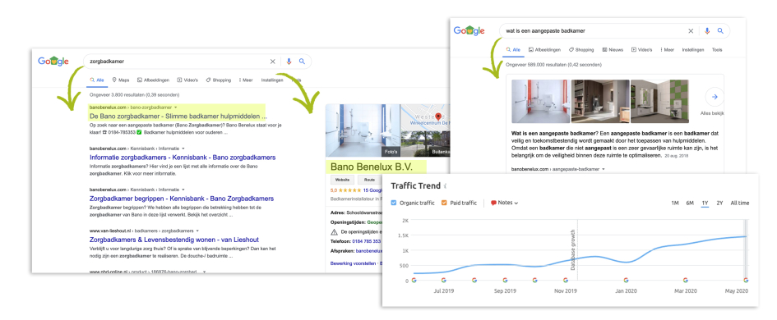The height and width of the screenshot is (320, 777).
Task: Open snippet image with green tiled wall
Action: [x=659, y=101]
